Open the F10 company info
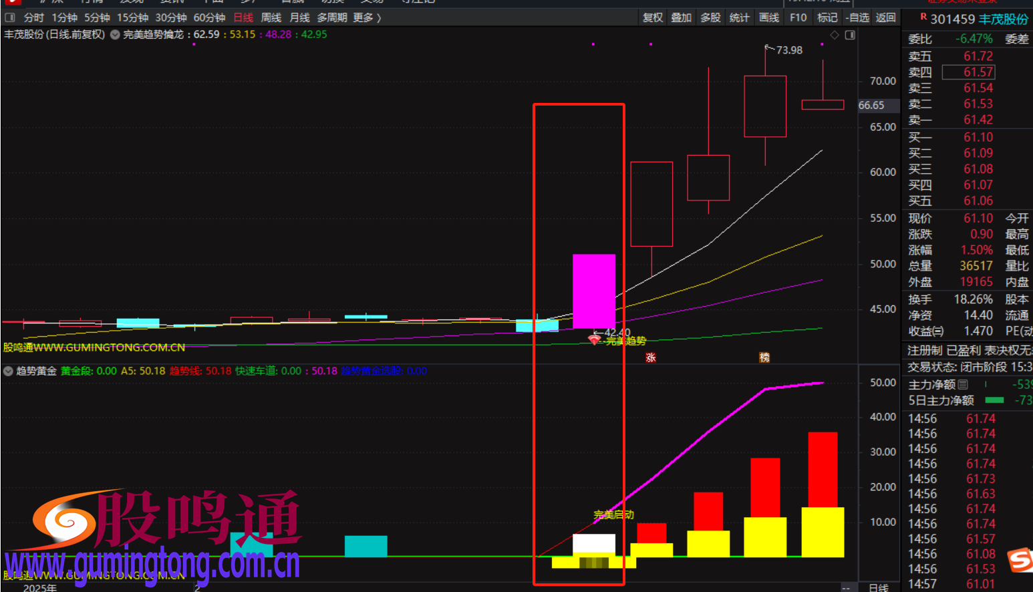This screenshot has width=1033, height=592. 798,17
